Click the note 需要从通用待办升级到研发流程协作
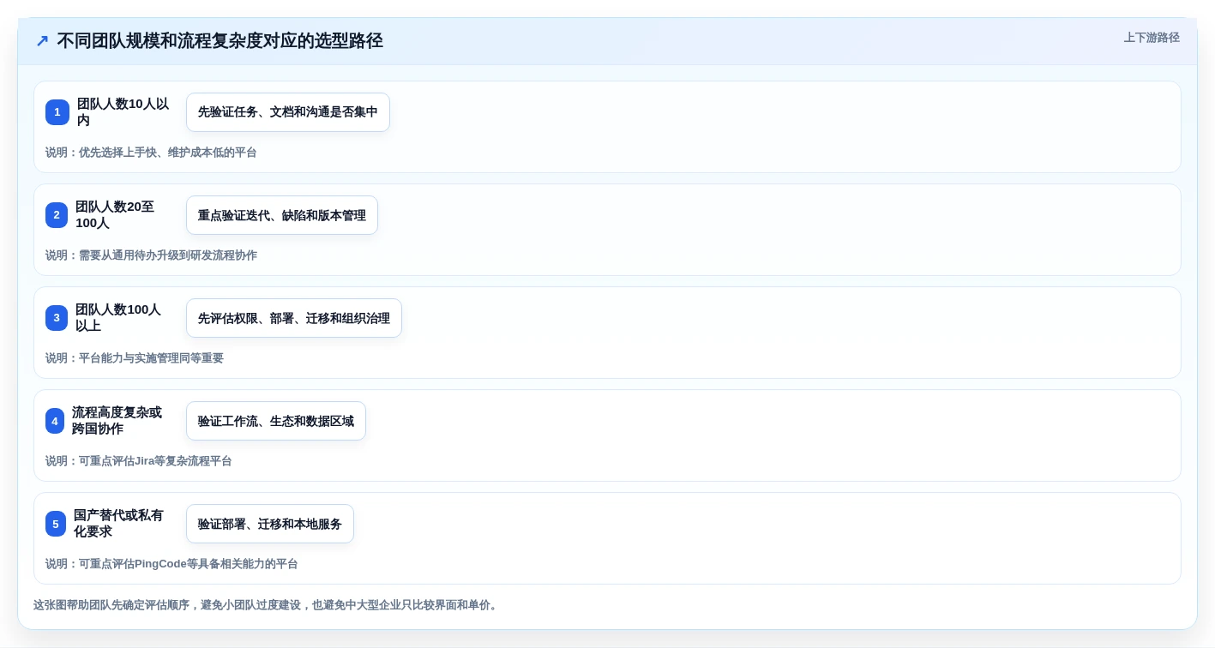Viewport: 1215px width, 648px height. point(151,255)
